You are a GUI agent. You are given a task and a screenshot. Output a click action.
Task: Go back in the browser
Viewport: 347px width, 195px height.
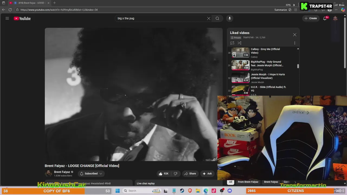(4, 10)
